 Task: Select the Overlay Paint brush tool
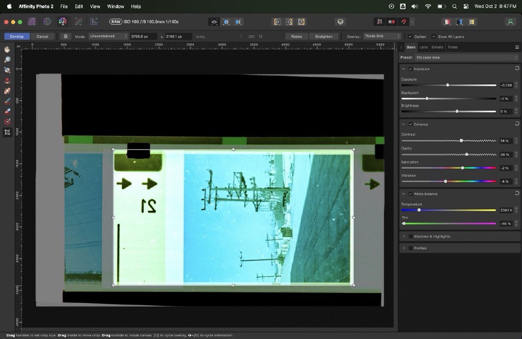(7, 101)
